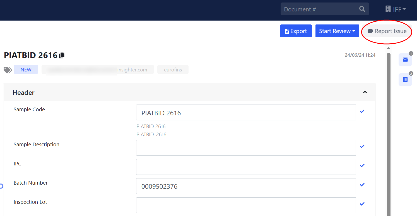Click the Export button

point(296,31)
